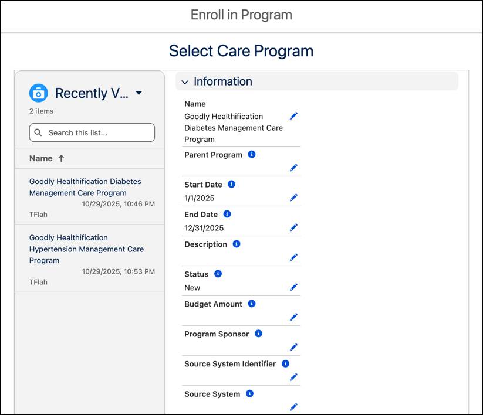Edit the Budget Amount field

click(293, 317)
